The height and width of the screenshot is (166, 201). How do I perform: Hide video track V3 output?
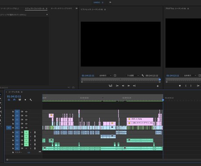click(26, 120)
